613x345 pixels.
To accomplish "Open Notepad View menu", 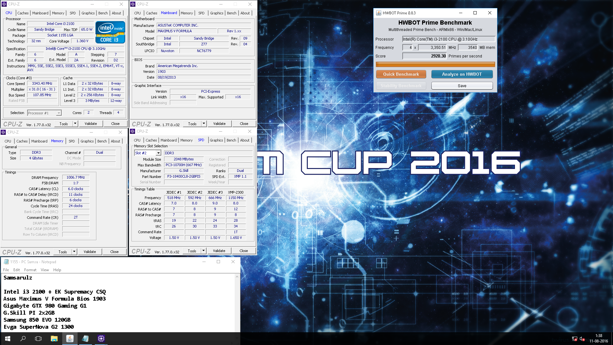I will point(45,270).
